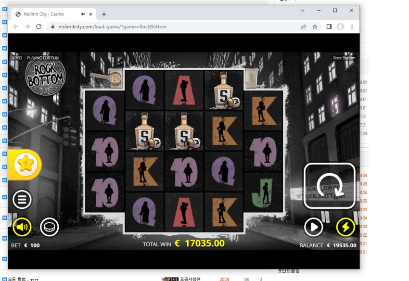Maximize the Chrome window
This screenshot has height=281, width=409.
(335, 11)
